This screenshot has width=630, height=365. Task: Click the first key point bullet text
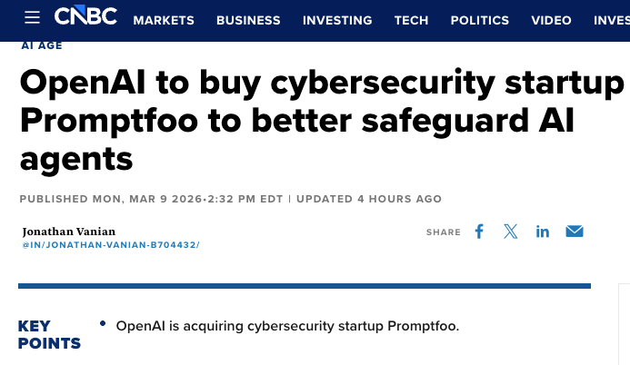[287, 326]
